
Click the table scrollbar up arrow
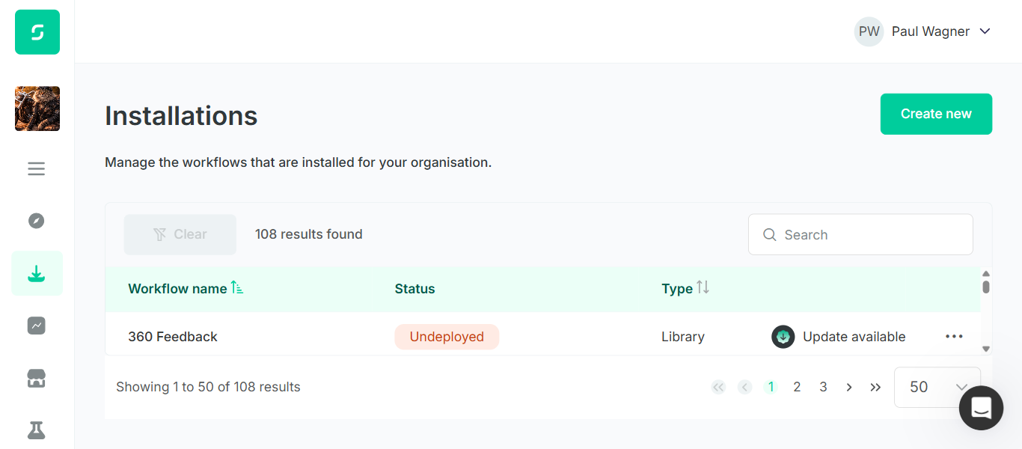[986, 274]
